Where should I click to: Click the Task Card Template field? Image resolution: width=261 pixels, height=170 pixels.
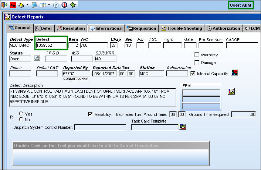155,127
